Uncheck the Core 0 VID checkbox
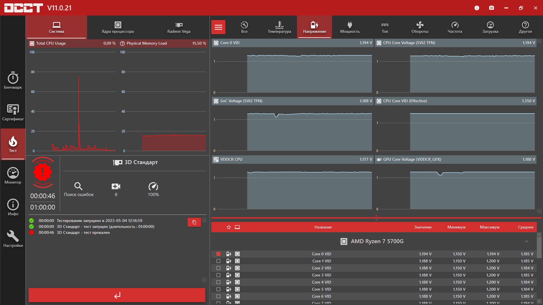This screenshot has height=305, width=543. [x=218, y=254]
